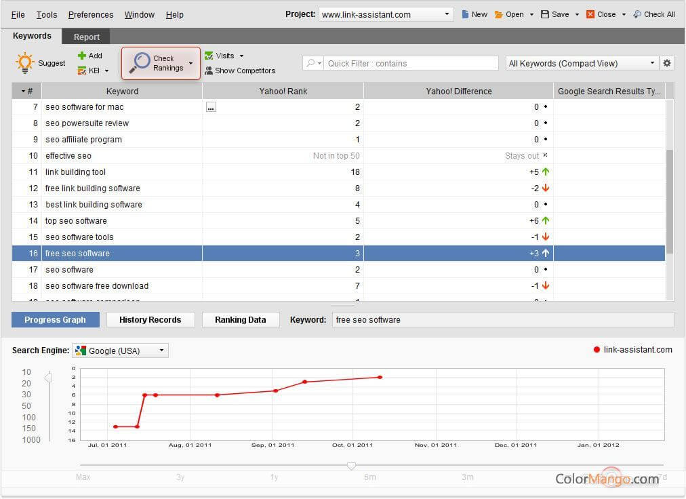Screen dimensions: 686x499
Task: Open the Search Engine Google (USA) dropdown
Action: tap(120, 351)
